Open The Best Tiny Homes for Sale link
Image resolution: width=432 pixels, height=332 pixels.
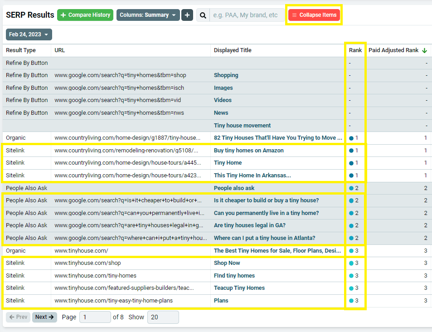[277, 251]
